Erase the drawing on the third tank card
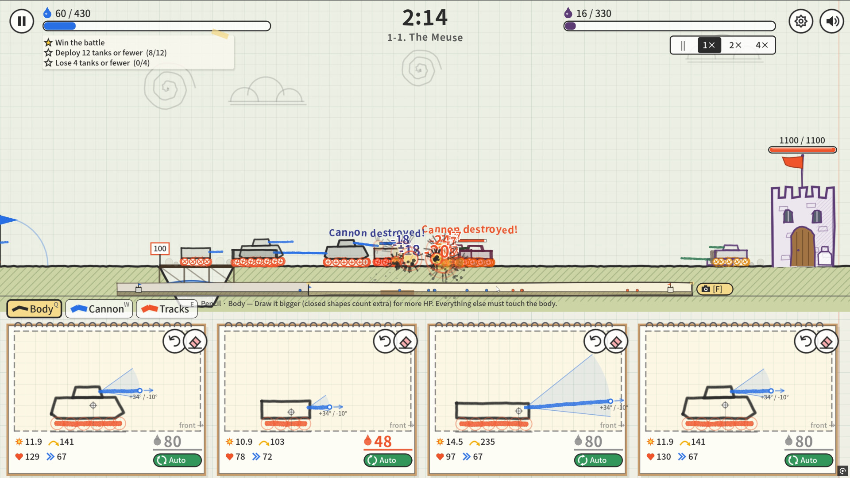 click(x=616, y=341)
